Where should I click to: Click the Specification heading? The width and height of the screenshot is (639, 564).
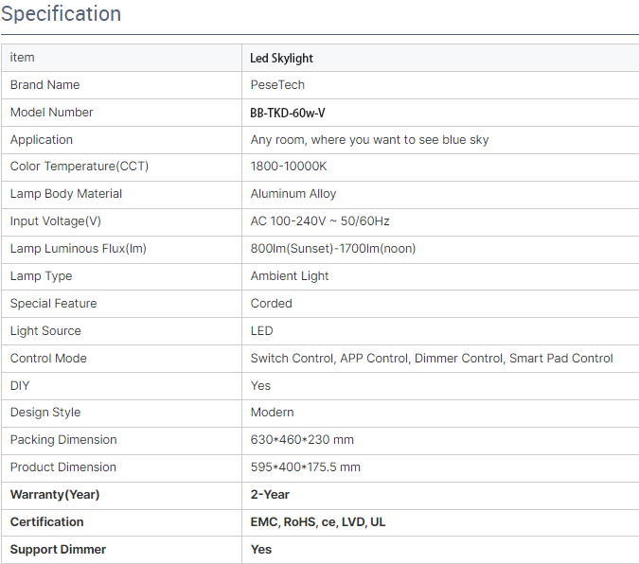click(x=62, y=14)
